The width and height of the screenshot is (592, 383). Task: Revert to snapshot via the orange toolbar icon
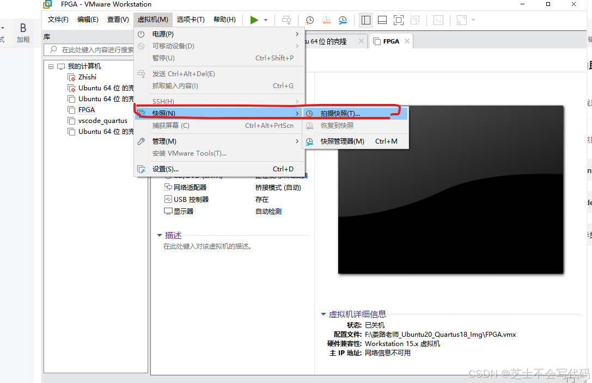326,20
